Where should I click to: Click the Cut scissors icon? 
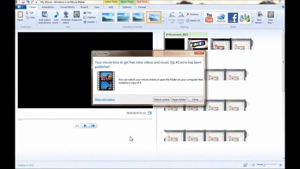pyautogui.click(x=27, y=13)
